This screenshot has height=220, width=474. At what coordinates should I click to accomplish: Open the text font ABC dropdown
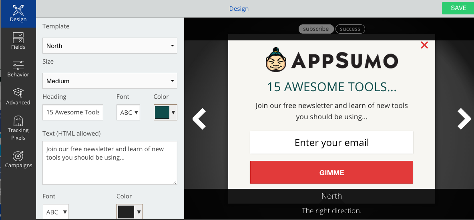[56, 212]
